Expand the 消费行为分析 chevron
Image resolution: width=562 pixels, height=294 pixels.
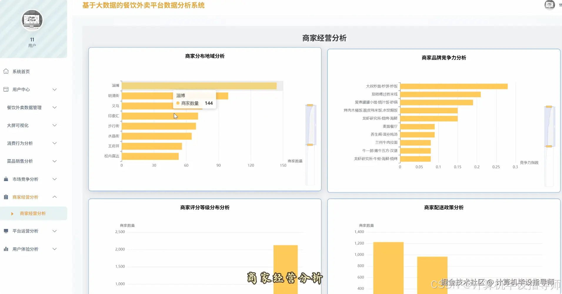[54, 143]
